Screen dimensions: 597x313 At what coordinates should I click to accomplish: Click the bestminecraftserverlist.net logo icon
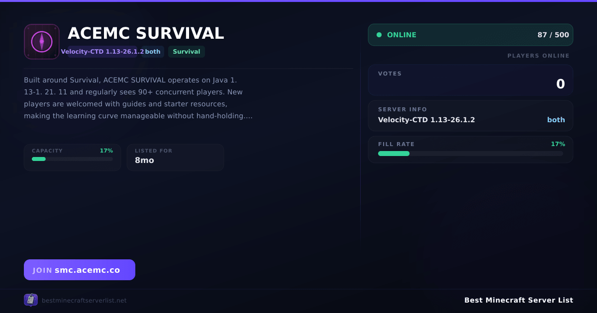[x=31, y=300]
